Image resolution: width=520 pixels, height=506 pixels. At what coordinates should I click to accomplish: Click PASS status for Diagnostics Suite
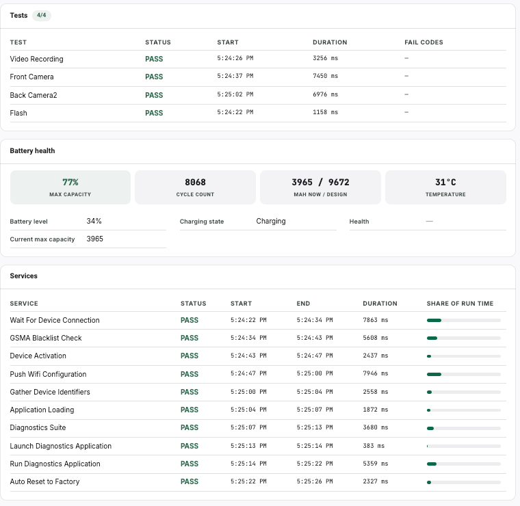pos(190,428)
